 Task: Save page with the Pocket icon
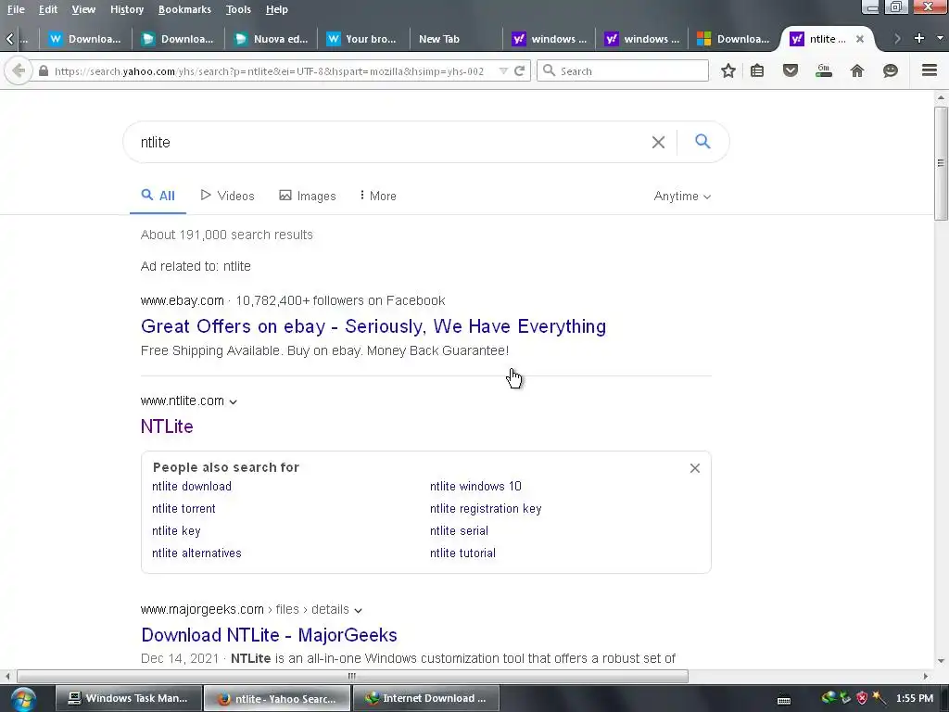point(790,70)
